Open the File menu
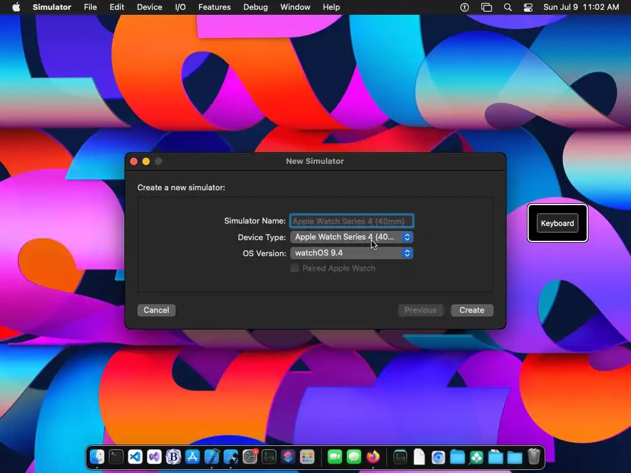 pos(90,7)
